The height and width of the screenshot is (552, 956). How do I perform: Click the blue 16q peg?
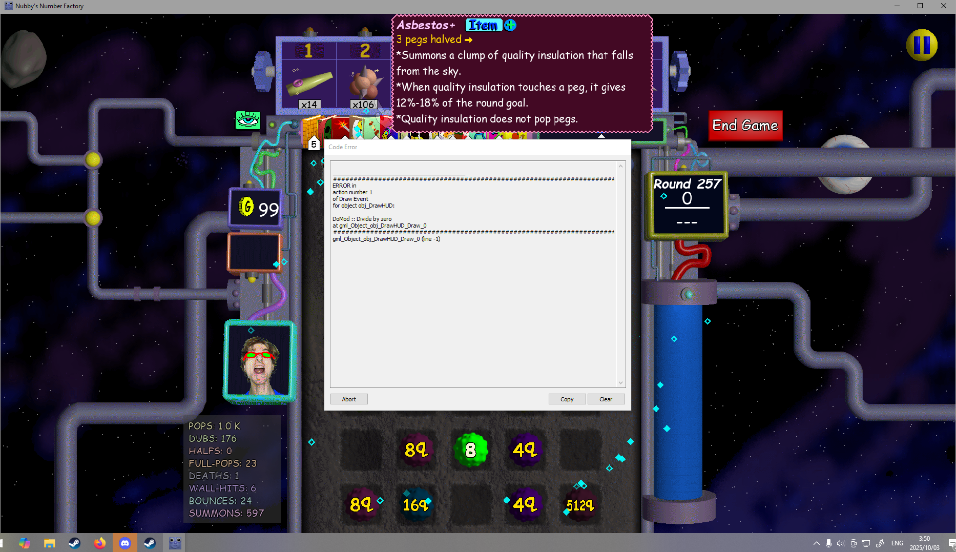coord(415,505)
